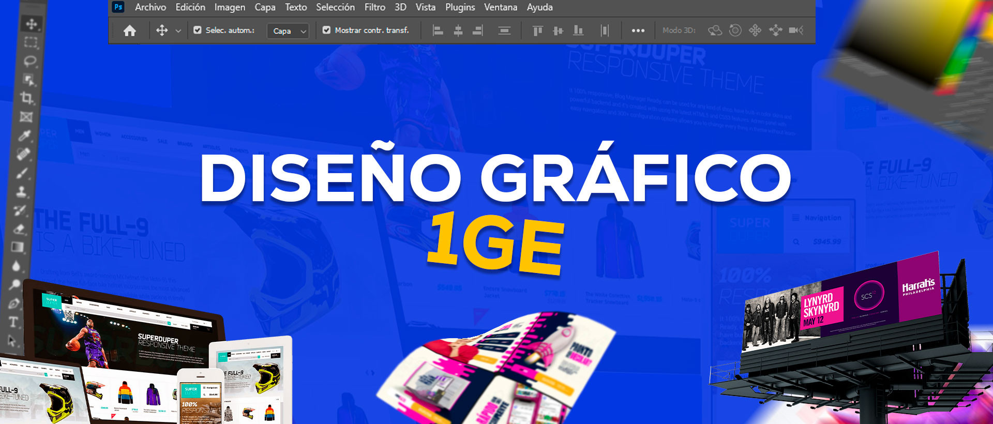Click the yellow '1GE' text
Viewport: 993px width, 424px height.
point(495,243)
